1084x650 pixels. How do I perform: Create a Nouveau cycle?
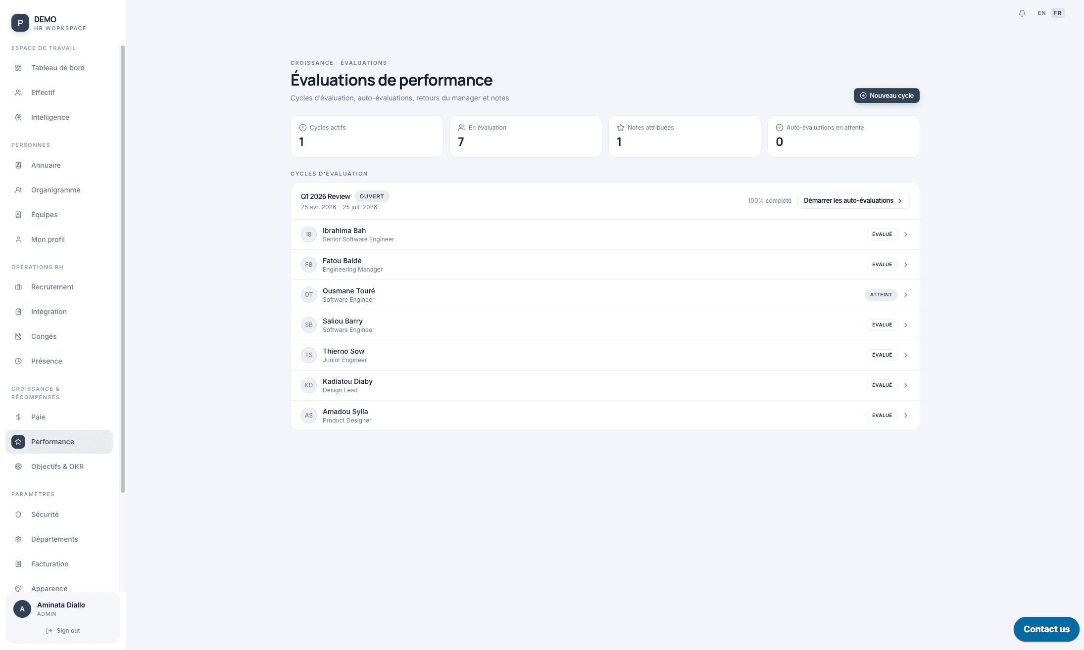tap(887, 95)
